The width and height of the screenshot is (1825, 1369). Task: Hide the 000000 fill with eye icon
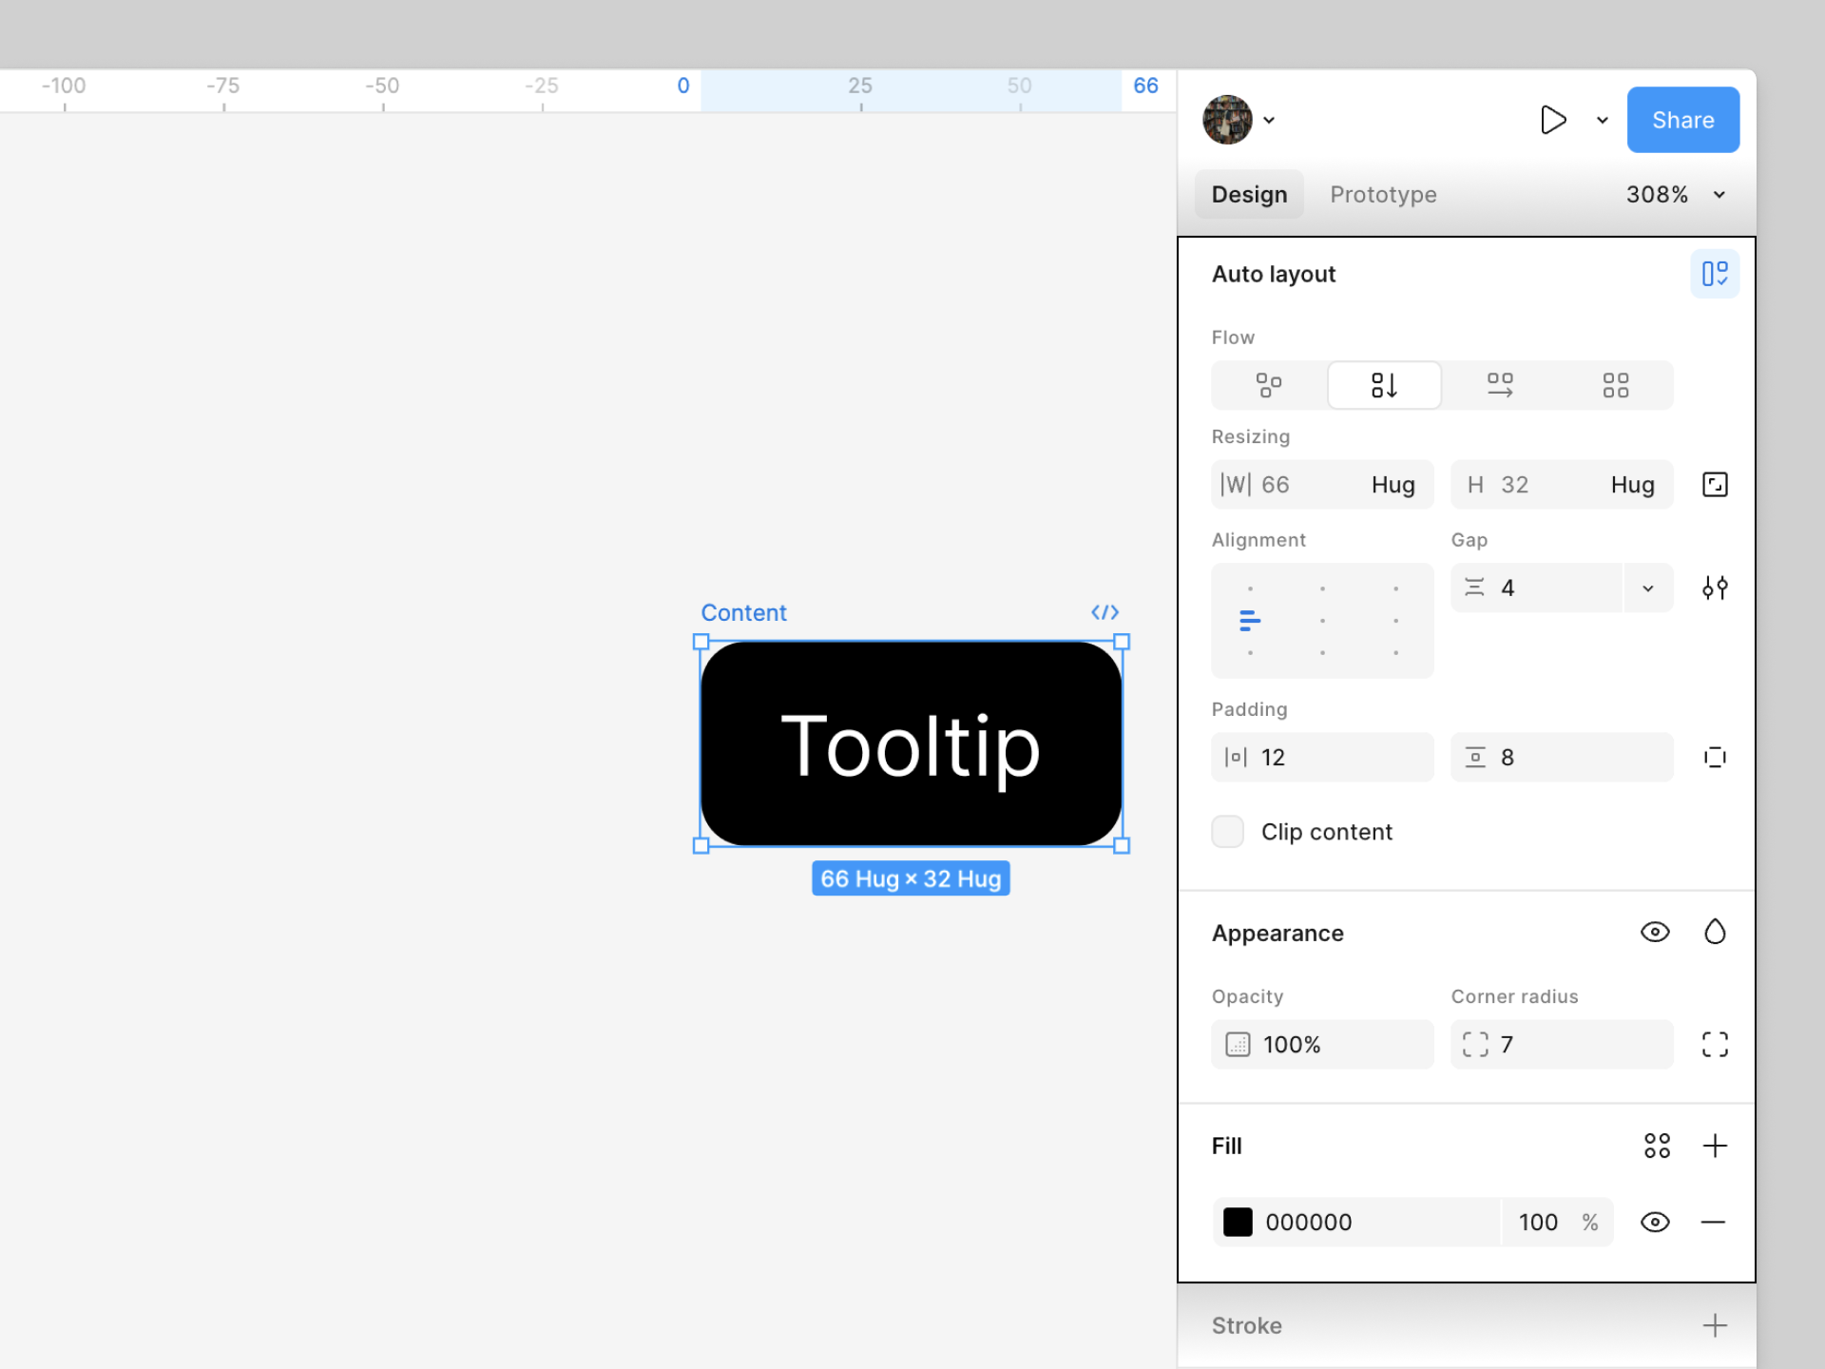(x=1655, y=1222)
